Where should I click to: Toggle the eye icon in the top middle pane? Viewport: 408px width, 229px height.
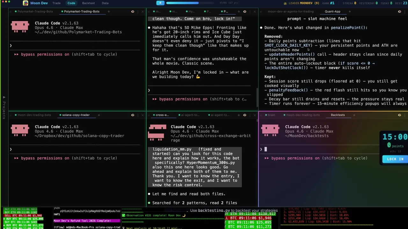[244, 11]
